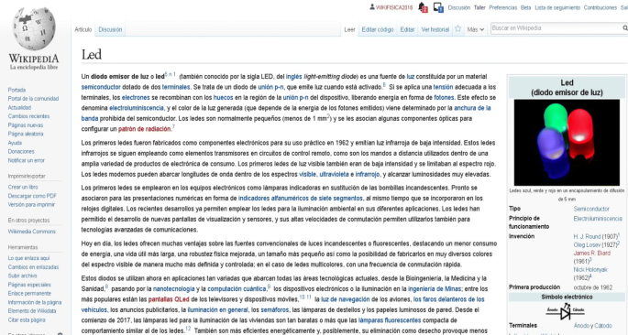The width and height of the screenshot is (628, 335).
Task: Switch to the Discusión tab
Action: tap(110, 29)
